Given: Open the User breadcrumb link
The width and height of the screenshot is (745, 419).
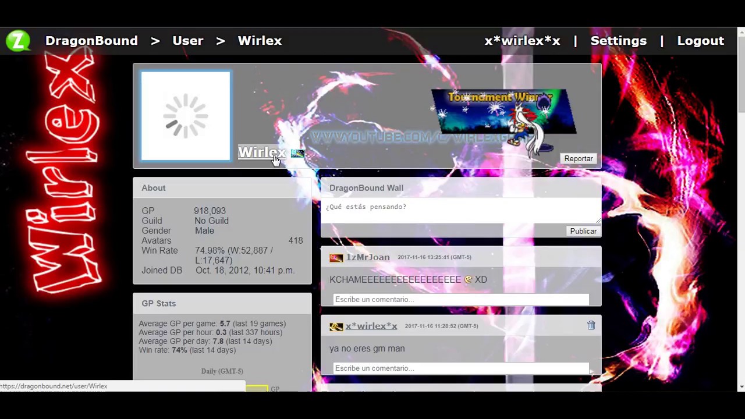Looking at the screenshot, I should click(187, 41).
